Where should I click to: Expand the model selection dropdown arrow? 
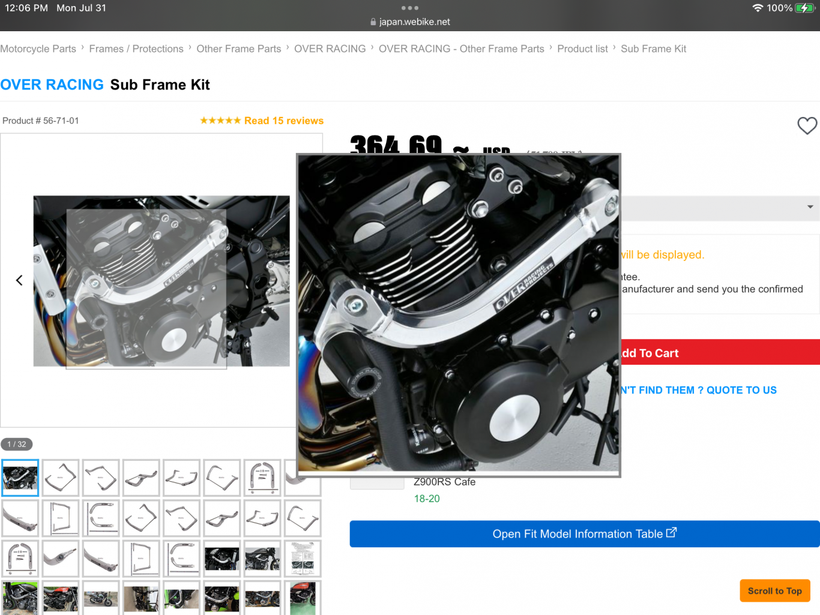[810, 207]
